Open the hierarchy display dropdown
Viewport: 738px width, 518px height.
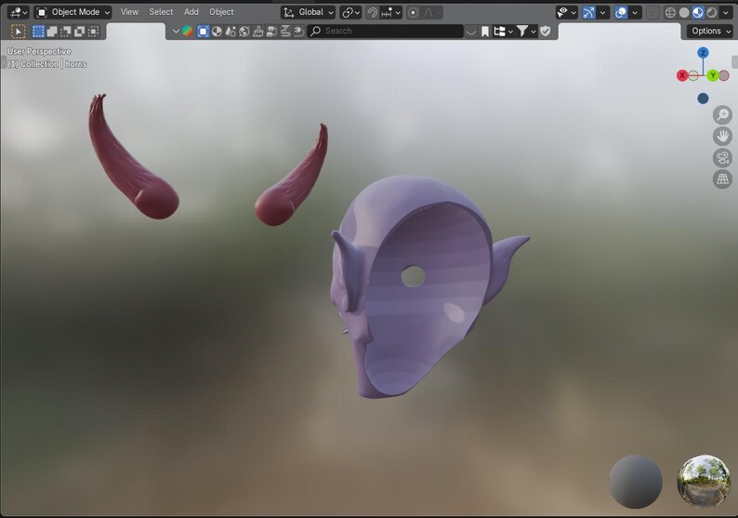[x=503, y=31]
